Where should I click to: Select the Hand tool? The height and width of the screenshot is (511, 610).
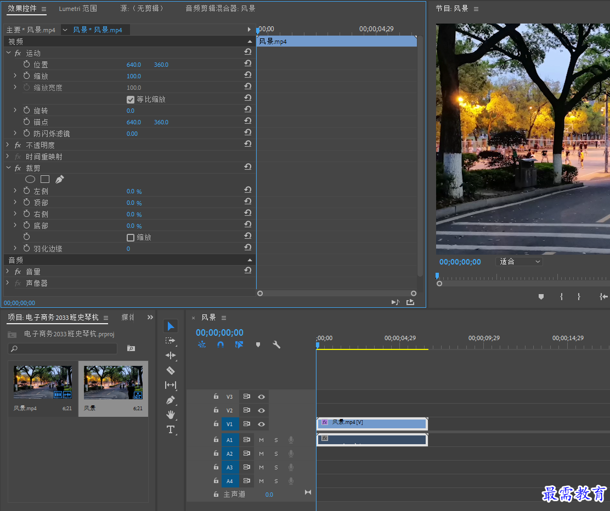pyautogui.click(x=171, y=415)
